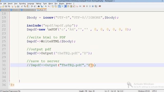Screen dimensions: 164x92
Task: Open the Search menu
Action: (10, 4)
